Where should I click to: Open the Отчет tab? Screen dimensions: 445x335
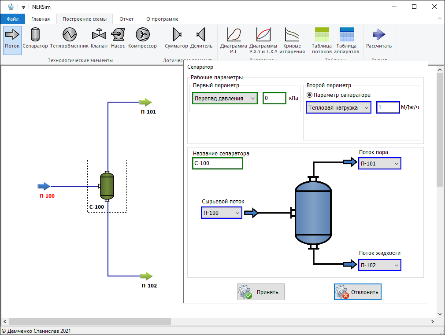tap(126, 19)
